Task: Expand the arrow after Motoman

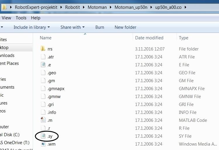Action: click(111, 7)
